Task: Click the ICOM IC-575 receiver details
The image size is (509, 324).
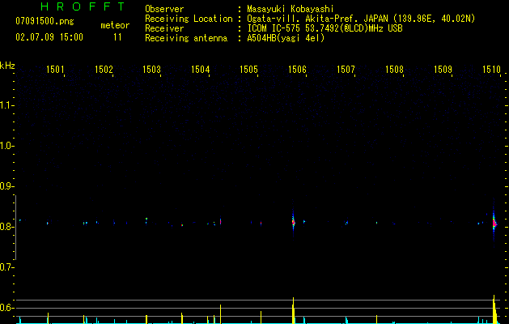Action: (x=324, y=28)
